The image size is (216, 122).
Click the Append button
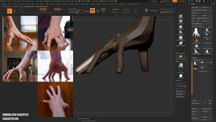point(207,117)
